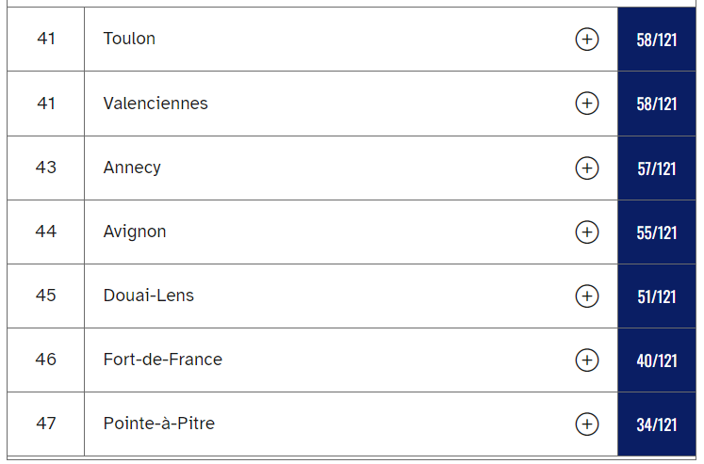The height and width of the screenshot is (464, 704).
Task: Click the Douai-Lens city label
Action: pos(149,296)
